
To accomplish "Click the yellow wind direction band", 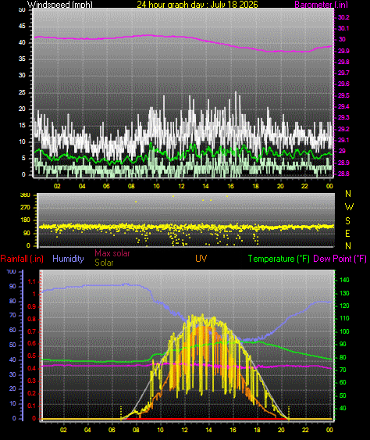I will click(187, 227).
